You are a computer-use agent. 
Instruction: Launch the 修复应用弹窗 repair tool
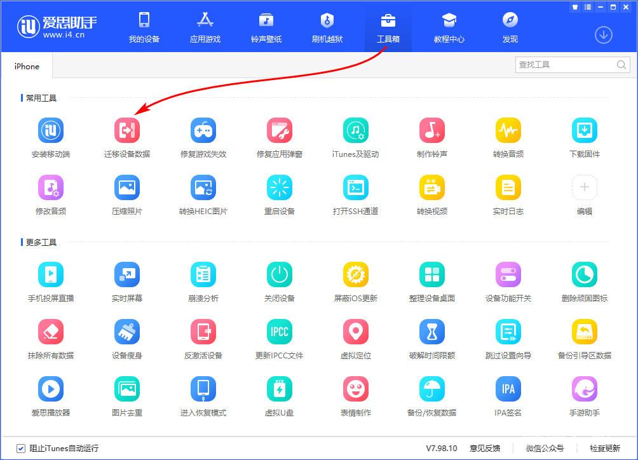(280, 130)
